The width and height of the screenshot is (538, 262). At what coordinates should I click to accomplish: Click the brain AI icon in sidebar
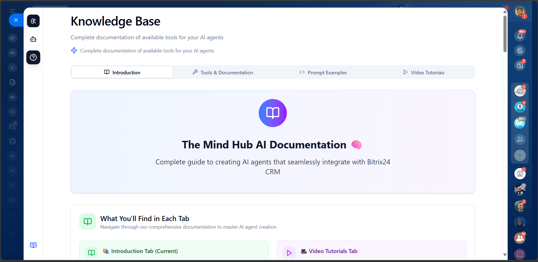(x=33, y=21)
